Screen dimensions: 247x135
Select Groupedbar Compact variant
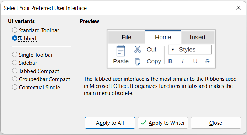click(x=41, y=79)
